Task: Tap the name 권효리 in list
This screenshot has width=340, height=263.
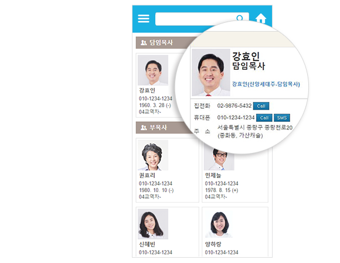Action: click(x=147, y=175)
